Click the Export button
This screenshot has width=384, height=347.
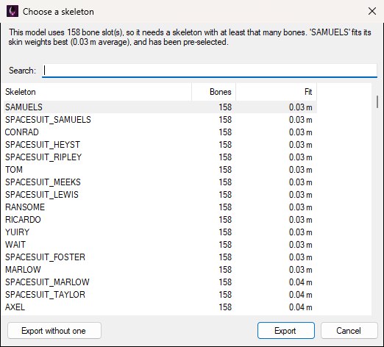tap(286, 331)
